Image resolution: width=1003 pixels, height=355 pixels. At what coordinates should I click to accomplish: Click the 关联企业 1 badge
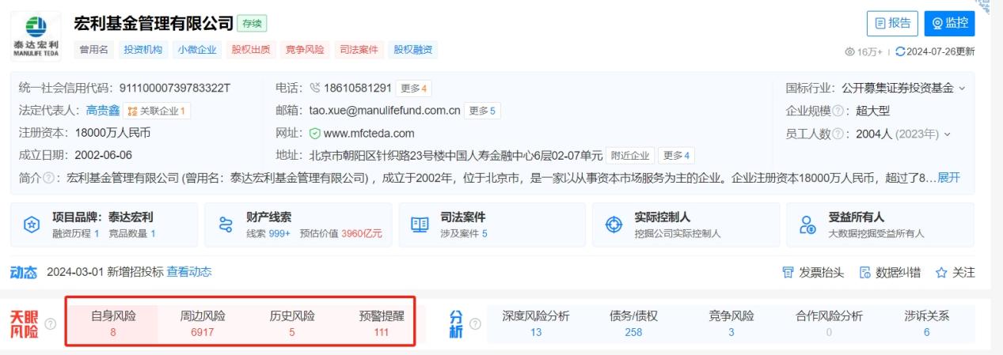click(x=158, y=111)
